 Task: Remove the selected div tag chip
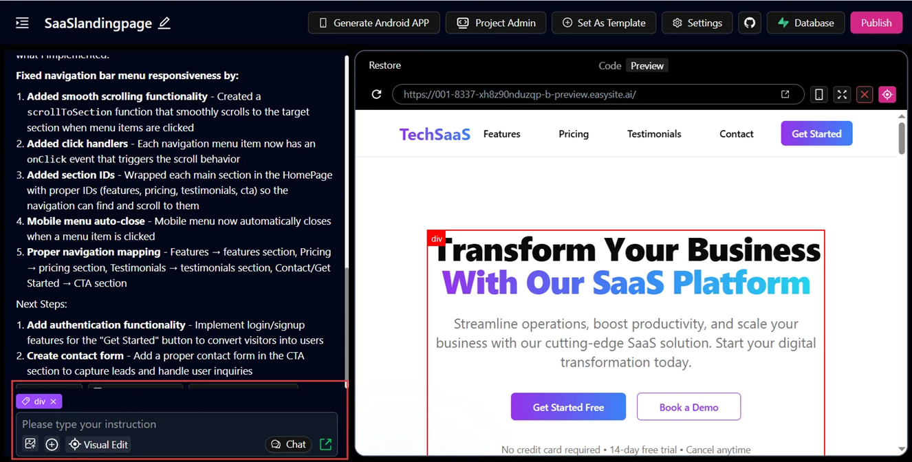[54, 401]
